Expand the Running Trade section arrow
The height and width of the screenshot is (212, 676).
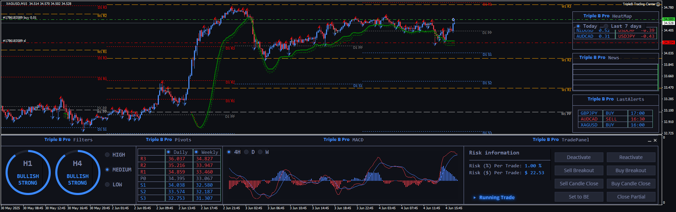tap(475, 197)
